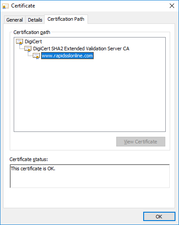This screenshot has width=179, height=225.
Task: Click the Certificate window title text
Action: pos(23,6)
